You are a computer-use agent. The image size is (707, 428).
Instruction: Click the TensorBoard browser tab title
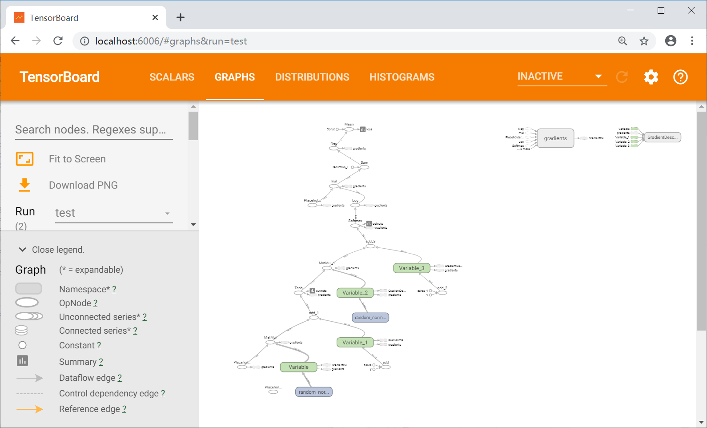tap(54, 18)
